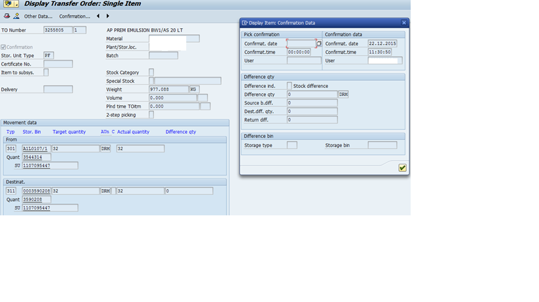This screenshot has width=539, height=302.
Task: Click the Storage bin field in Difference bin
Action: point(382,145)
